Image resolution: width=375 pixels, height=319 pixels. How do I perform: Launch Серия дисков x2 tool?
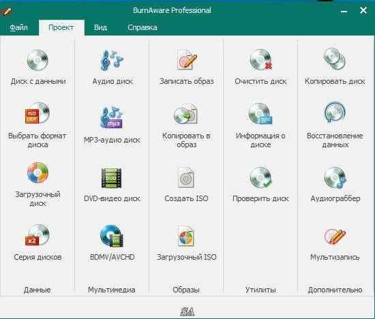point(37,243)
